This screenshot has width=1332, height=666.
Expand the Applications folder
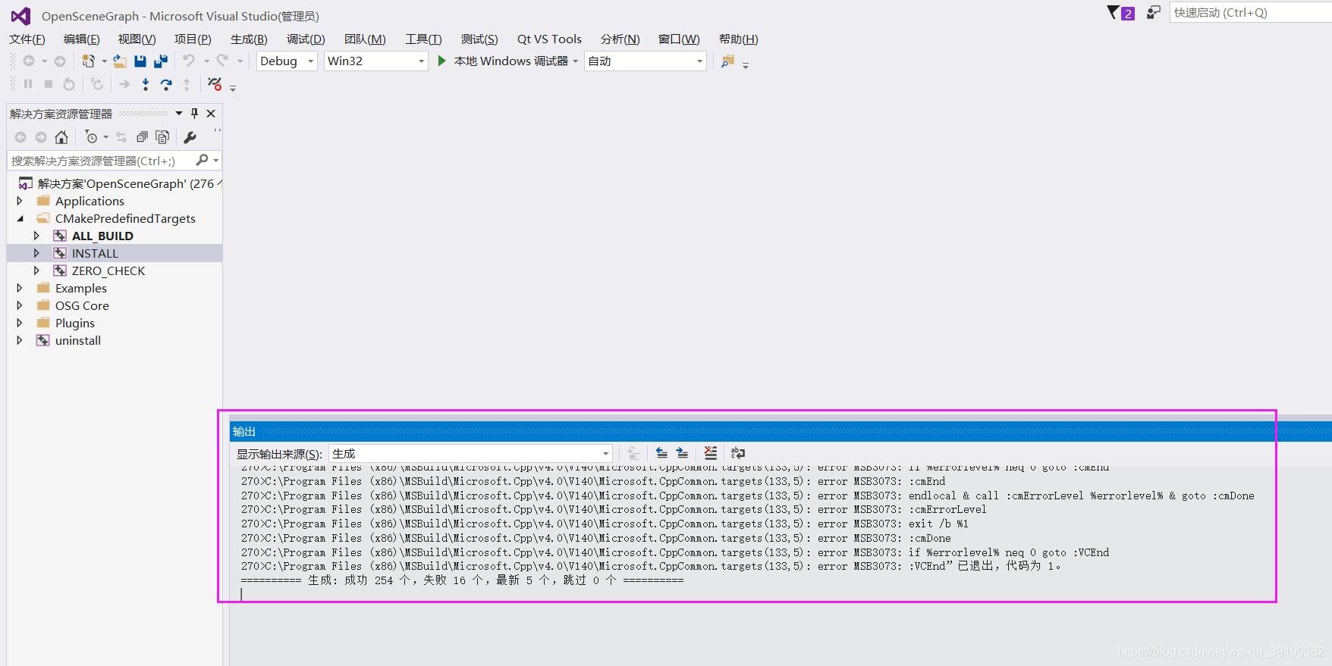(x=20, y=201)
